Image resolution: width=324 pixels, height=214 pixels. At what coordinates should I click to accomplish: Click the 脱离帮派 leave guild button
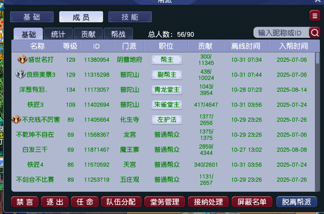[297, 202]
